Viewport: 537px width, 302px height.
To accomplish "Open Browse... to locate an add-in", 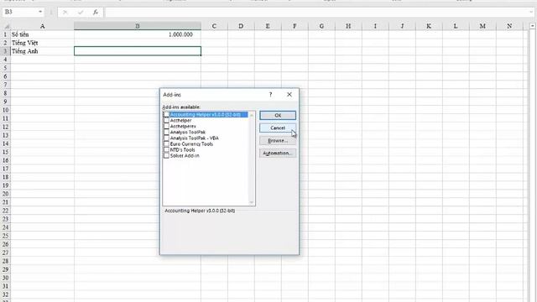I will [x=278, y=140].
